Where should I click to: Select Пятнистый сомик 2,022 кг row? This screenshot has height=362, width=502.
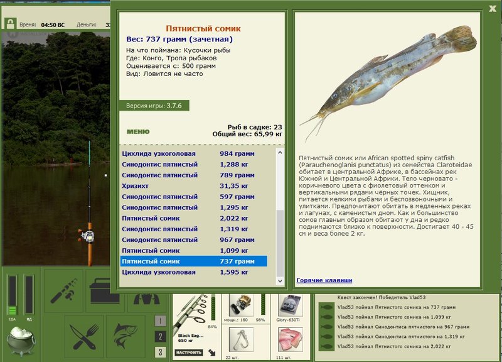point(194,218)
